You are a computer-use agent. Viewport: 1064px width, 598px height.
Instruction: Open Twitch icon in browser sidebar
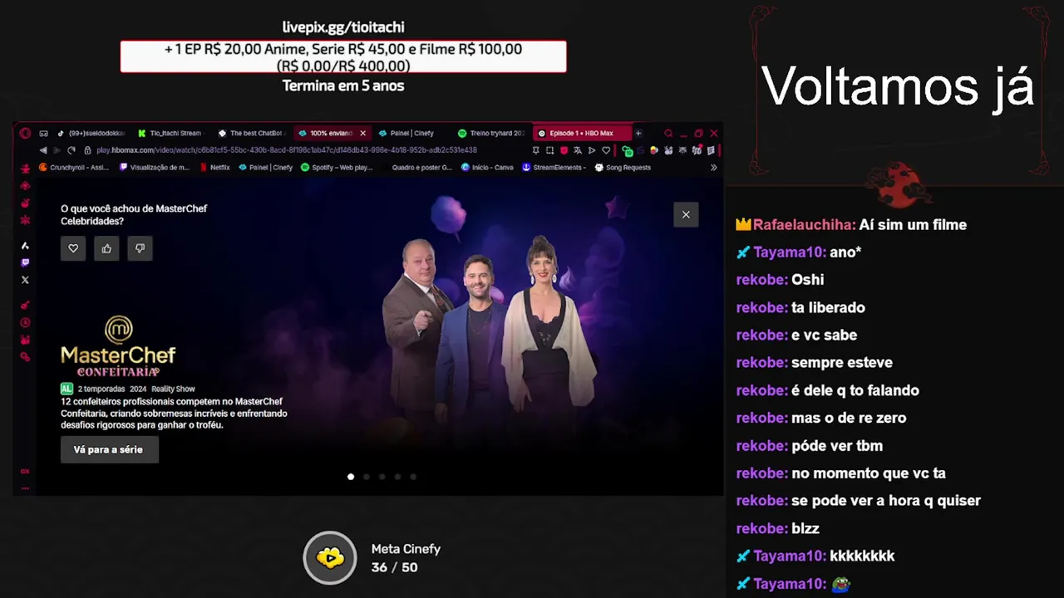tap(25, 262)
